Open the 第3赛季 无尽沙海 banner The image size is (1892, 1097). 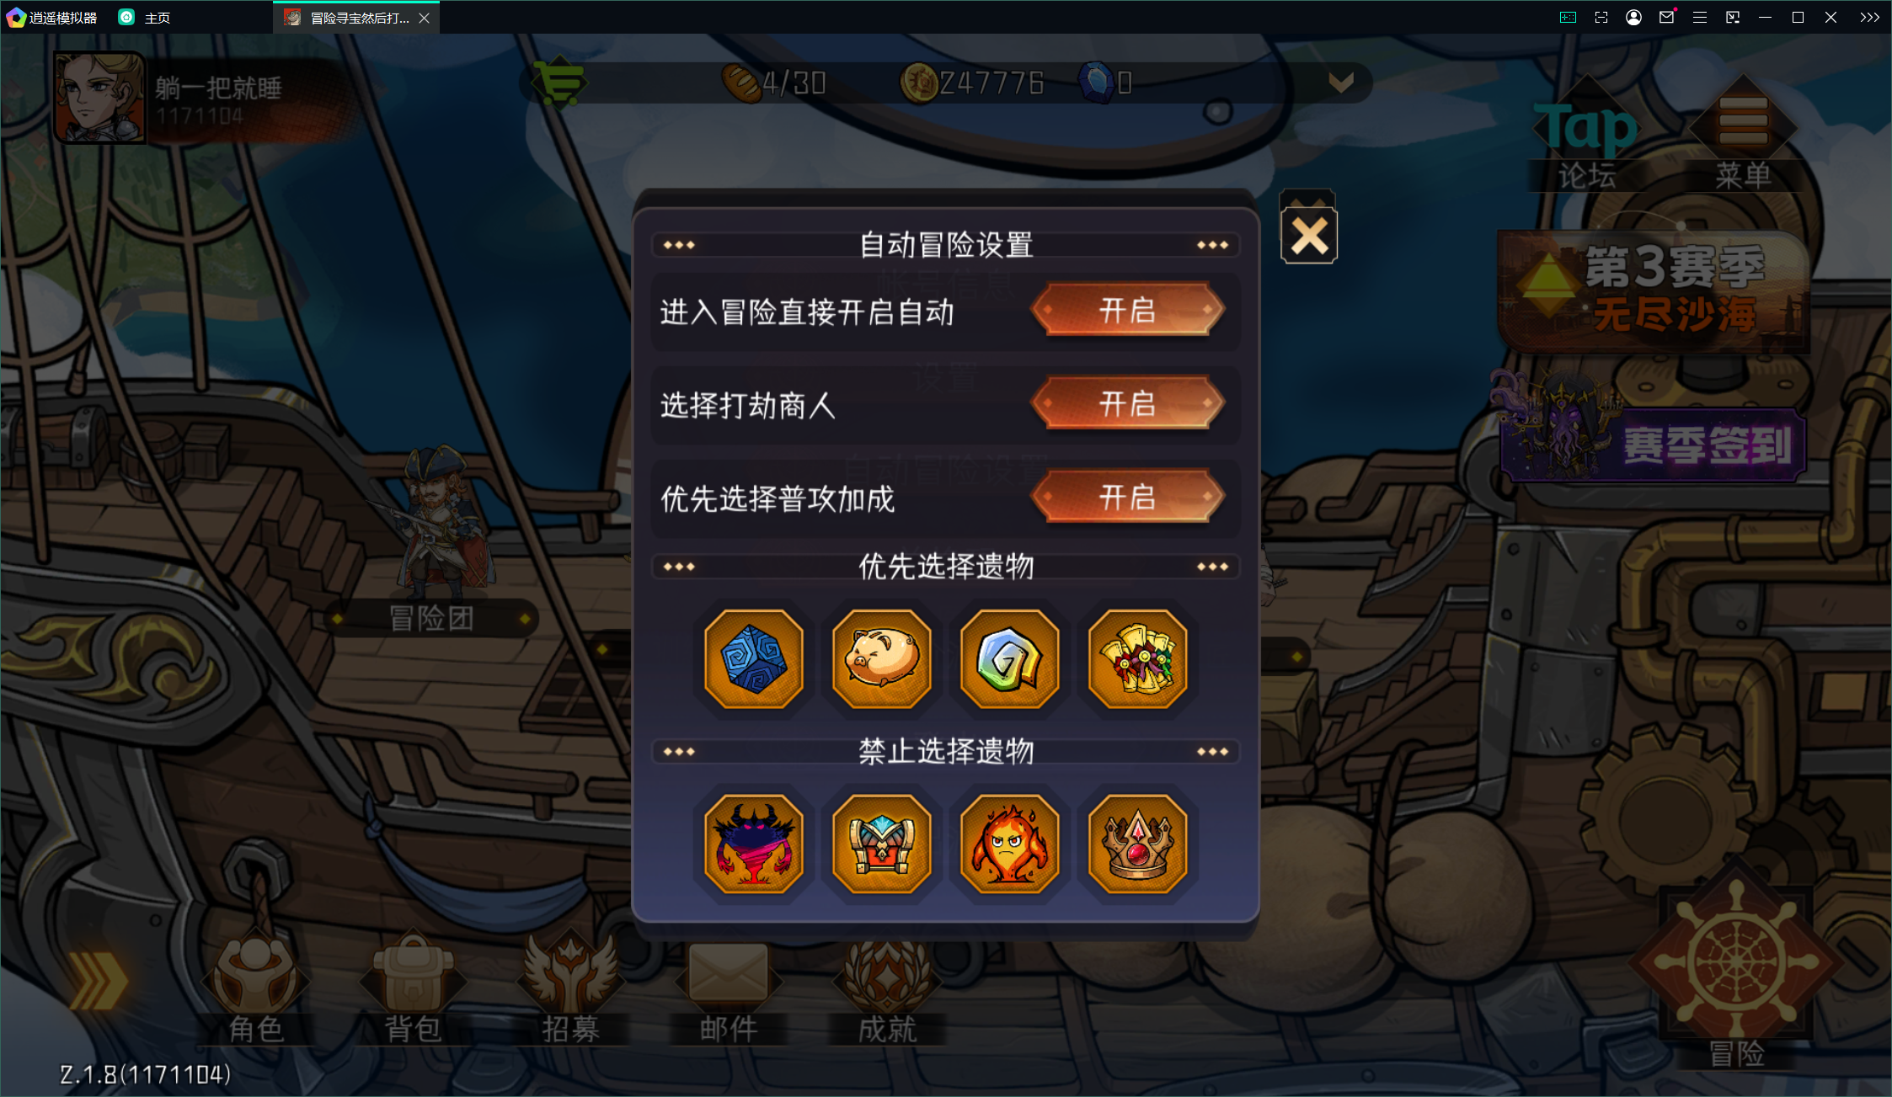(x=1654, y=290)
